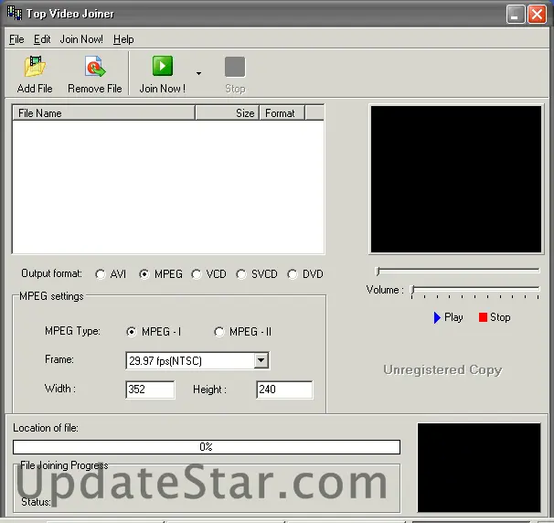Click the preview seek slider

click(x=458, y=271)
